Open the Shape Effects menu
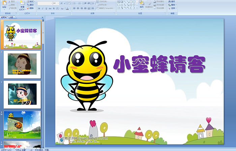The height and width of the screenshot is (151, 236). coord(159,8)
